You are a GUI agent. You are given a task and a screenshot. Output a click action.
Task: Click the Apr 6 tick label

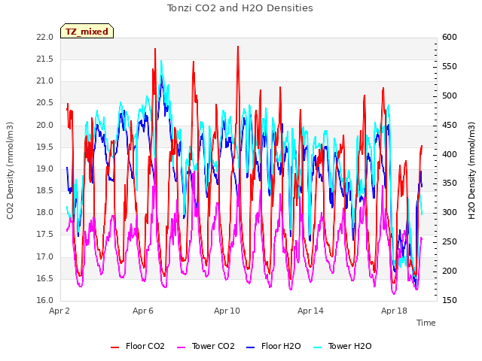pos(143,311)
